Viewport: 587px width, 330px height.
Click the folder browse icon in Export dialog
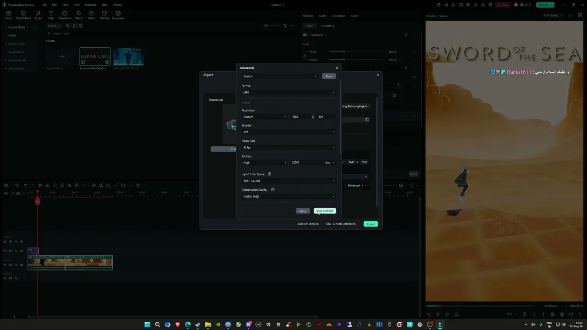(367, 120)
